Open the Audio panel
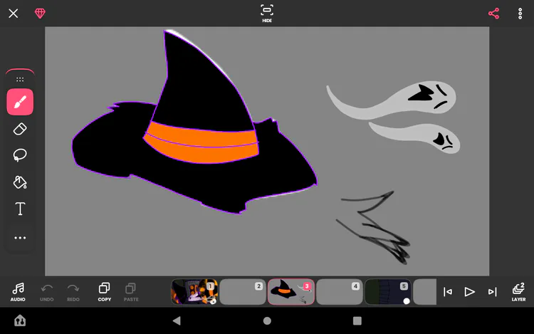 click(18, 292)
